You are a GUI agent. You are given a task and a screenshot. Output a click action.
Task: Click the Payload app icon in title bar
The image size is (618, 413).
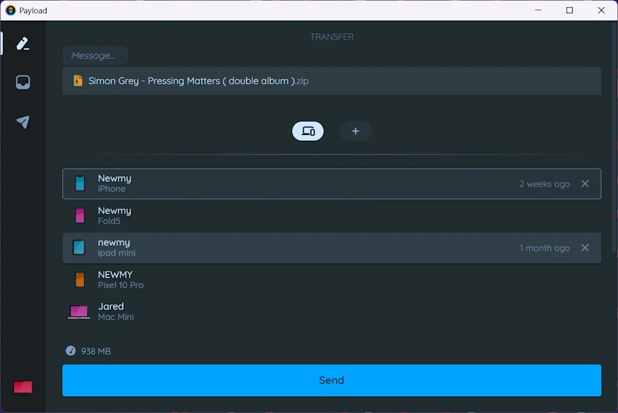[x=10, y=10]
